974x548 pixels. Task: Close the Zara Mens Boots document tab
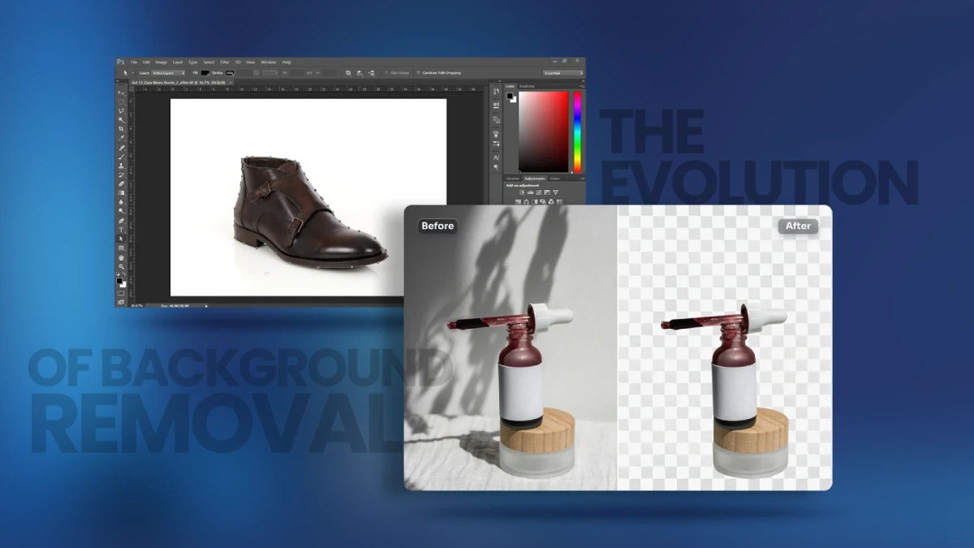point(231,83)
